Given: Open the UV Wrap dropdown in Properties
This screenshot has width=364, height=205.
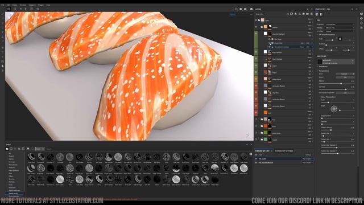Looking at the screenshot, I should [340, 31].
